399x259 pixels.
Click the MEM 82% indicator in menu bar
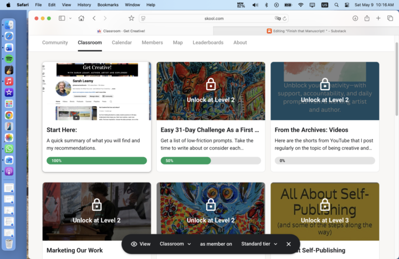pos(241,5)
